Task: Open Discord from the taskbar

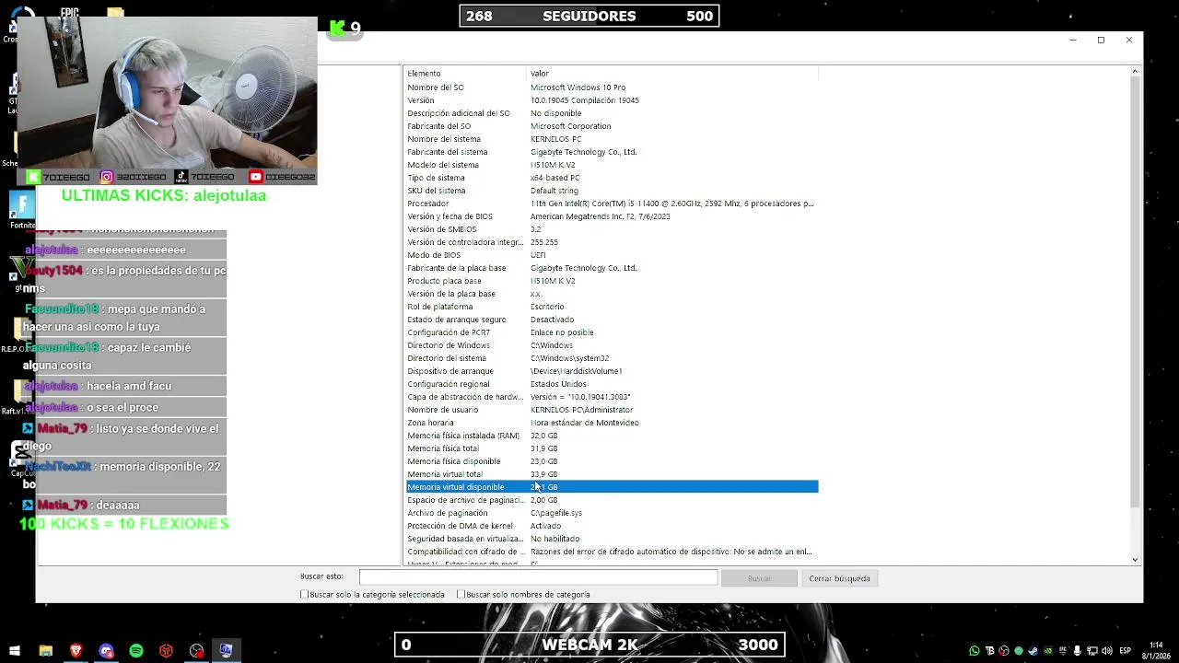Action: 106,651
